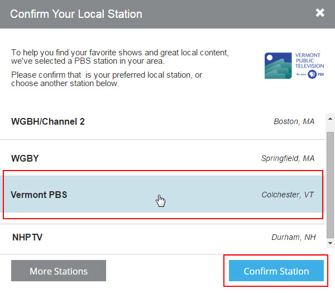Viewport: 335px width, 293px height.
Task: Close the Confirm Your Local Station dialog
Action: (320, 13)
